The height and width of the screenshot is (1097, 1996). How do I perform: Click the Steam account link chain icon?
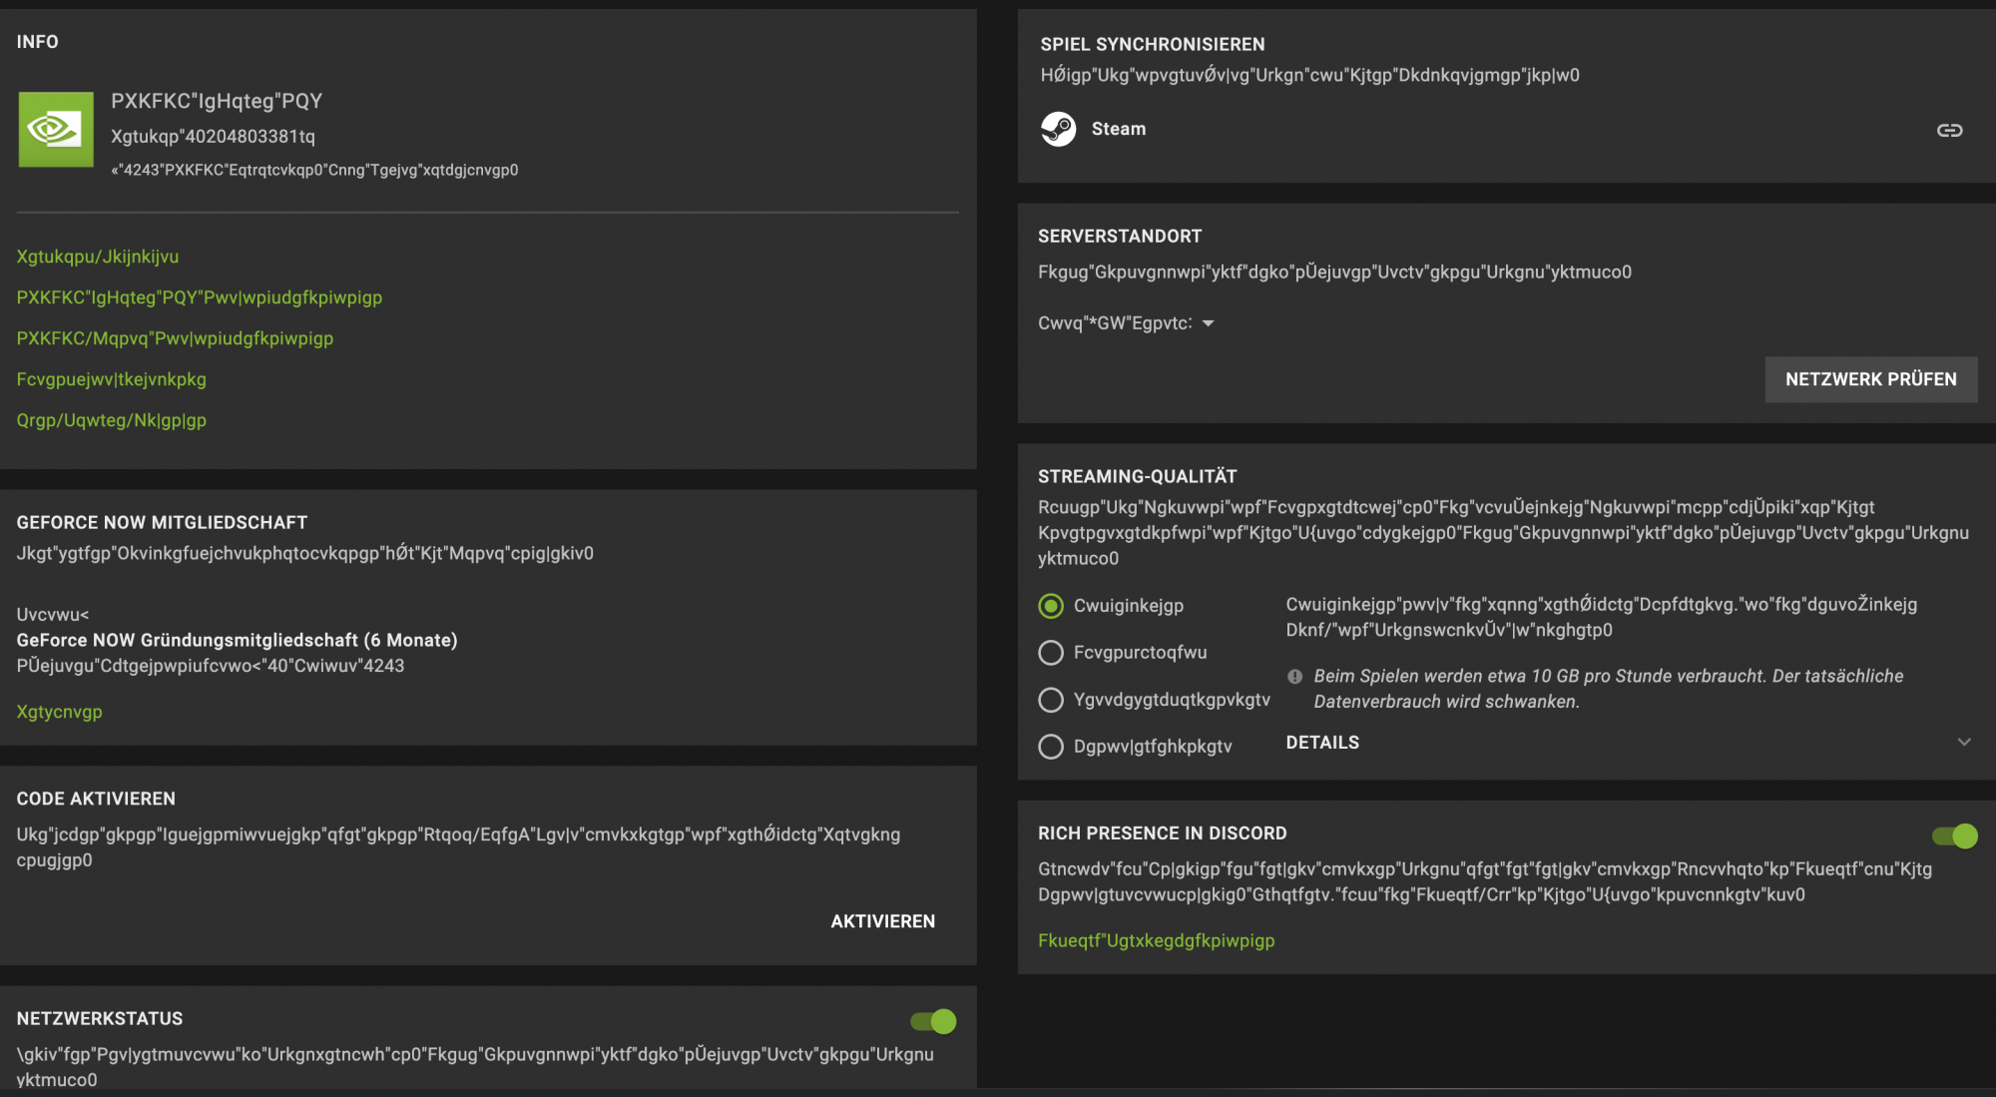(1949, 131)
